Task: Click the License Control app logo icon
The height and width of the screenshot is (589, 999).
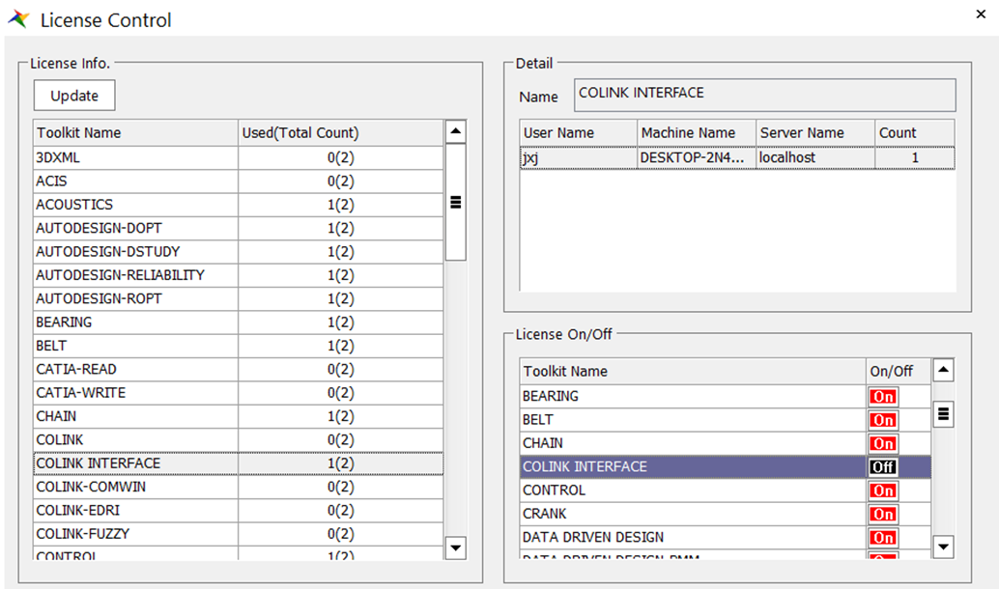Action: pos(19,19)
